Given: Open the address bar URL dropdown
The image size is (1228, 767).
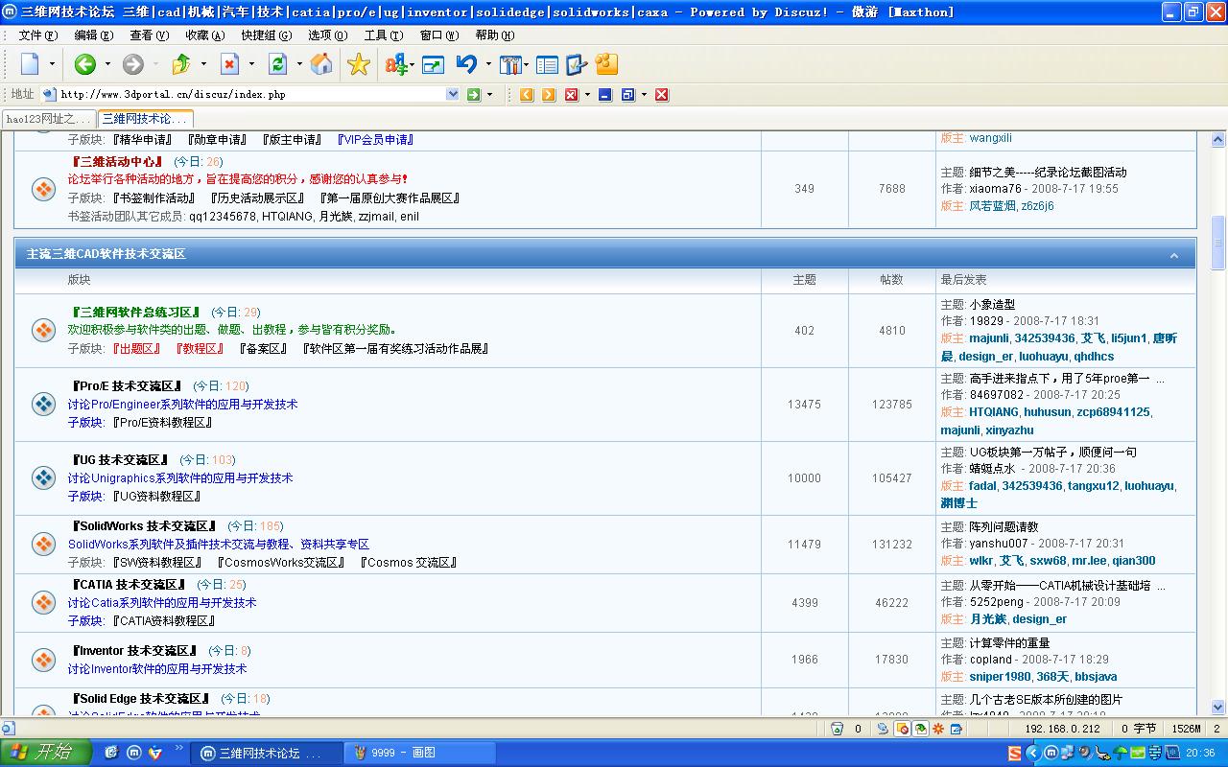Looking at the screenshot, I should coord(453,94).
